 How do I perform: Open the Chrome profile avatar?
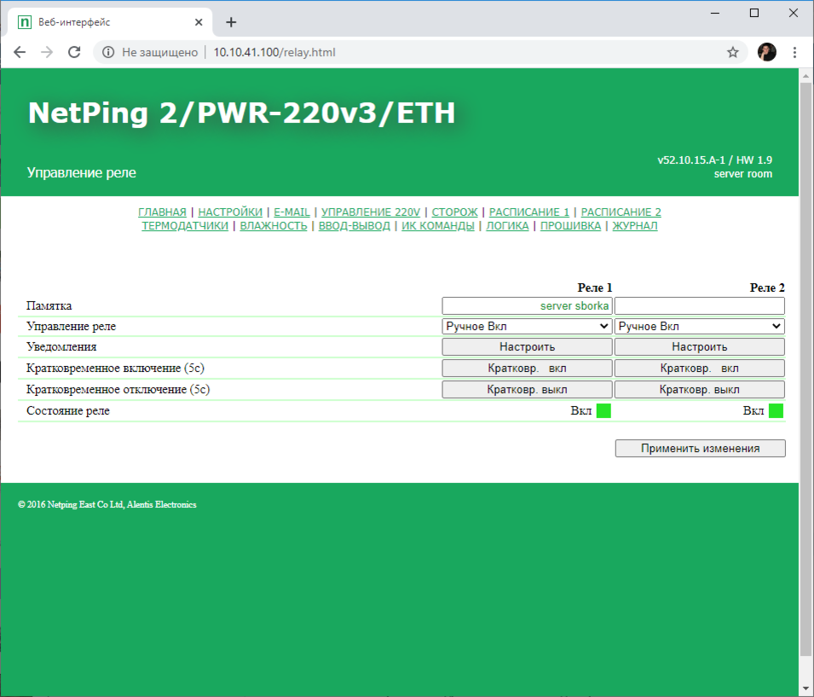(x=767, y=52)
